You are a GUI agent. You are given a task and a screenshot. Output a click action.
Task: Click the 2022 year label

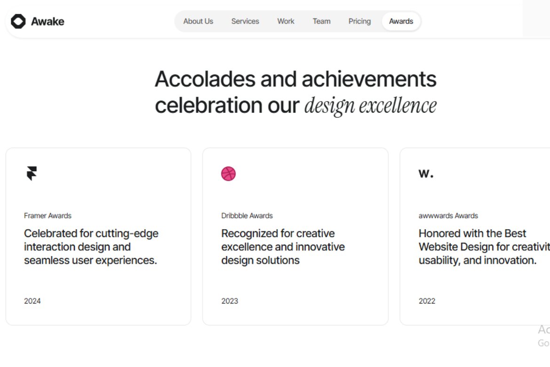[426, 301]
